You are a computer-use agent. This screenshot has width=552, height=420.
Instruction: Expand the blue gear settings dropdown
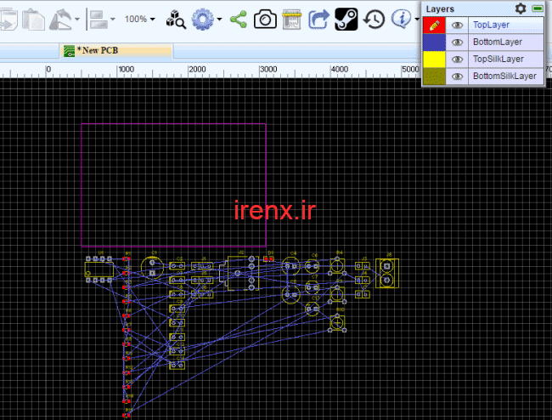coord(218,19)
